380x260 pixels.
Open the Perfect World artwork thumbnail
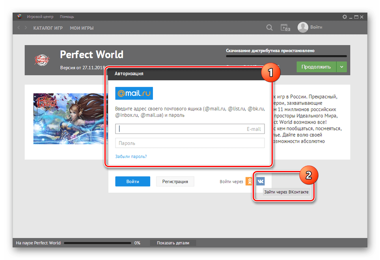[x=70, y=119]
